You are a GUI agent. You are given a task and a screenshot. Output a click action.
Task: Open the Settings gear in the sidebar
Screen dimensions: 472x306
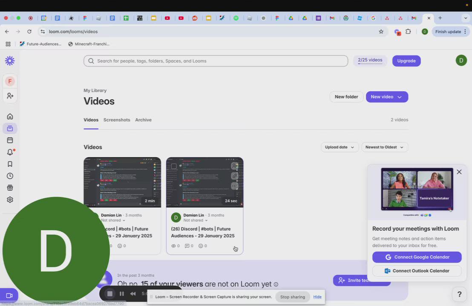(10, 200)
